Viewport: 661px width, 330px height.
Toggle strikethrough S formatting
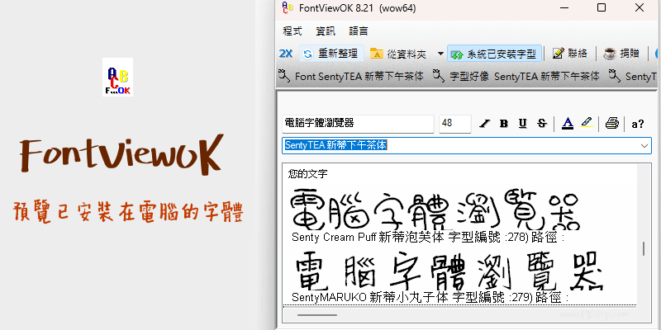click(542, 124)
